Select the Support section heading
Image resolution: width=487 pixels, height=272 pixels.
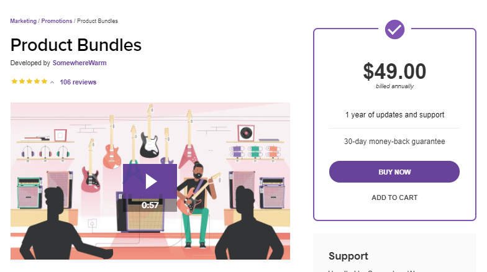[x=348, y=256]
